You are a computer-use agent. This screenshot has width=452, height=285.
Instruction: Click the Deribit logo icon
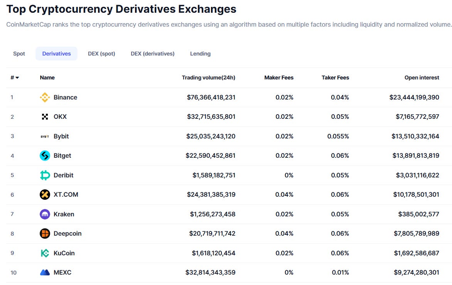click(45, 175)
